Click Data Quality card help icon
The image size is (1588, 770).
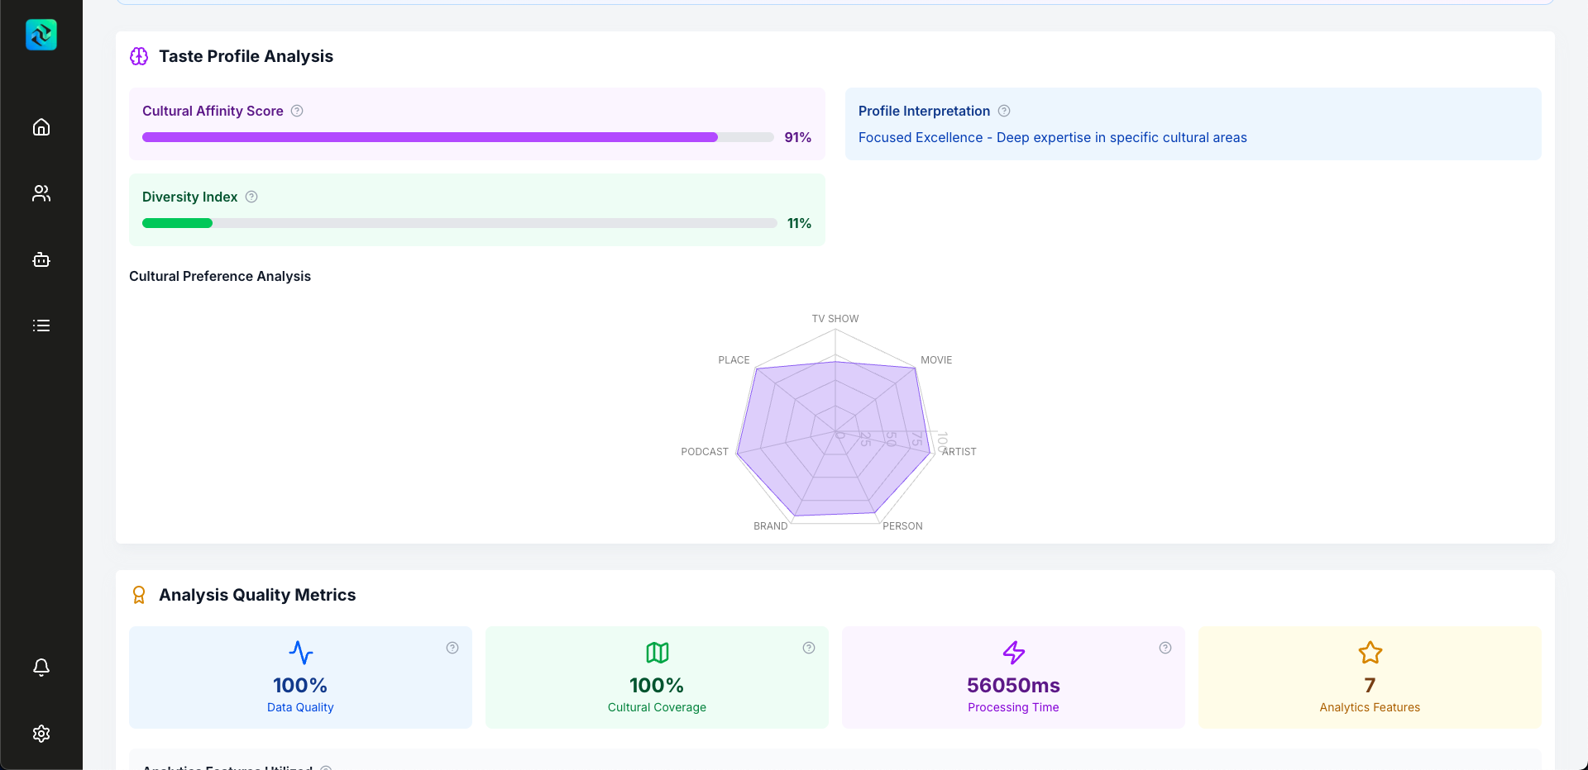(452, 648)
